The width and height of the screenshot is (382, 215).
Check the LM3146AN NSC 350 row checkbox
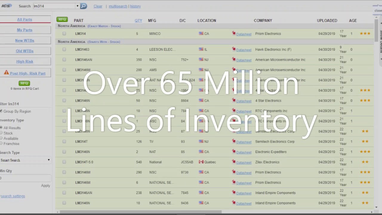click(x=64, y=60)
